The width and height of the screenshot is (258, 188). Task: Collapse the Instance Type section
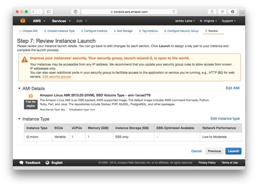point(19,119)
